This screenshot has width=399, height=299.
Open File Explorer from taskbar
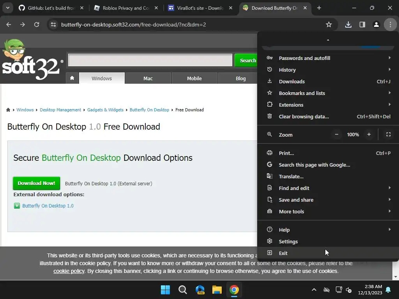coord(217,290)
